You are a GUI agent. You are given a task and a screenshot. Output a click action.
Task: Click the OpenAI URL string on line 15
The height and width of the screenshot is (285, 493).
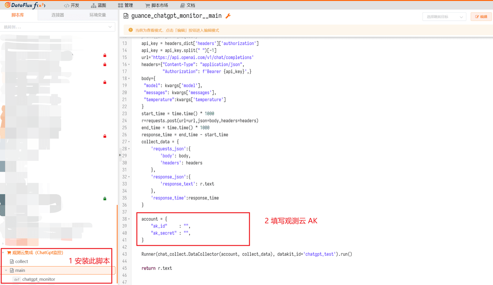(x=202, y=57)
